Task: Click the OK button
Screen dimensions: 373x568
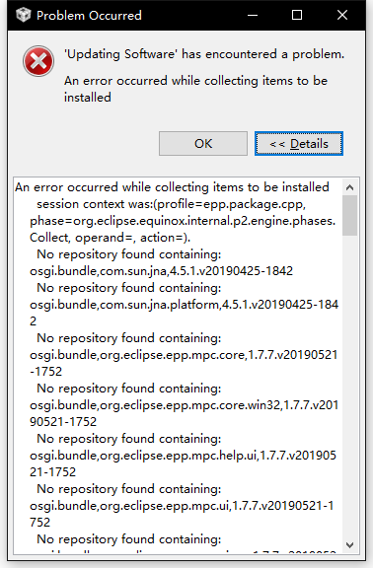Action: pos(203,143)
